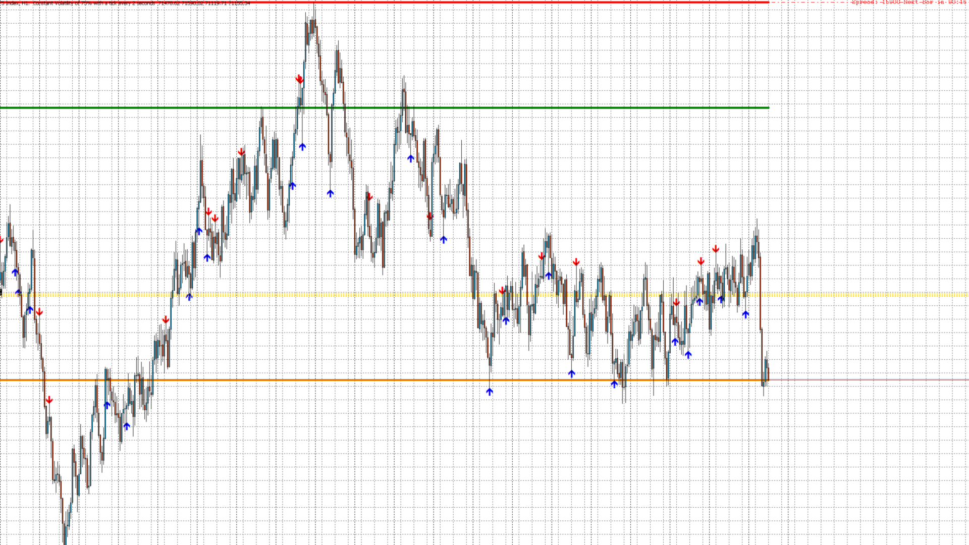Screen dimensions: 969x545
Task: Click the OHLC price values in chart header
Action: (x=204, y=3)
